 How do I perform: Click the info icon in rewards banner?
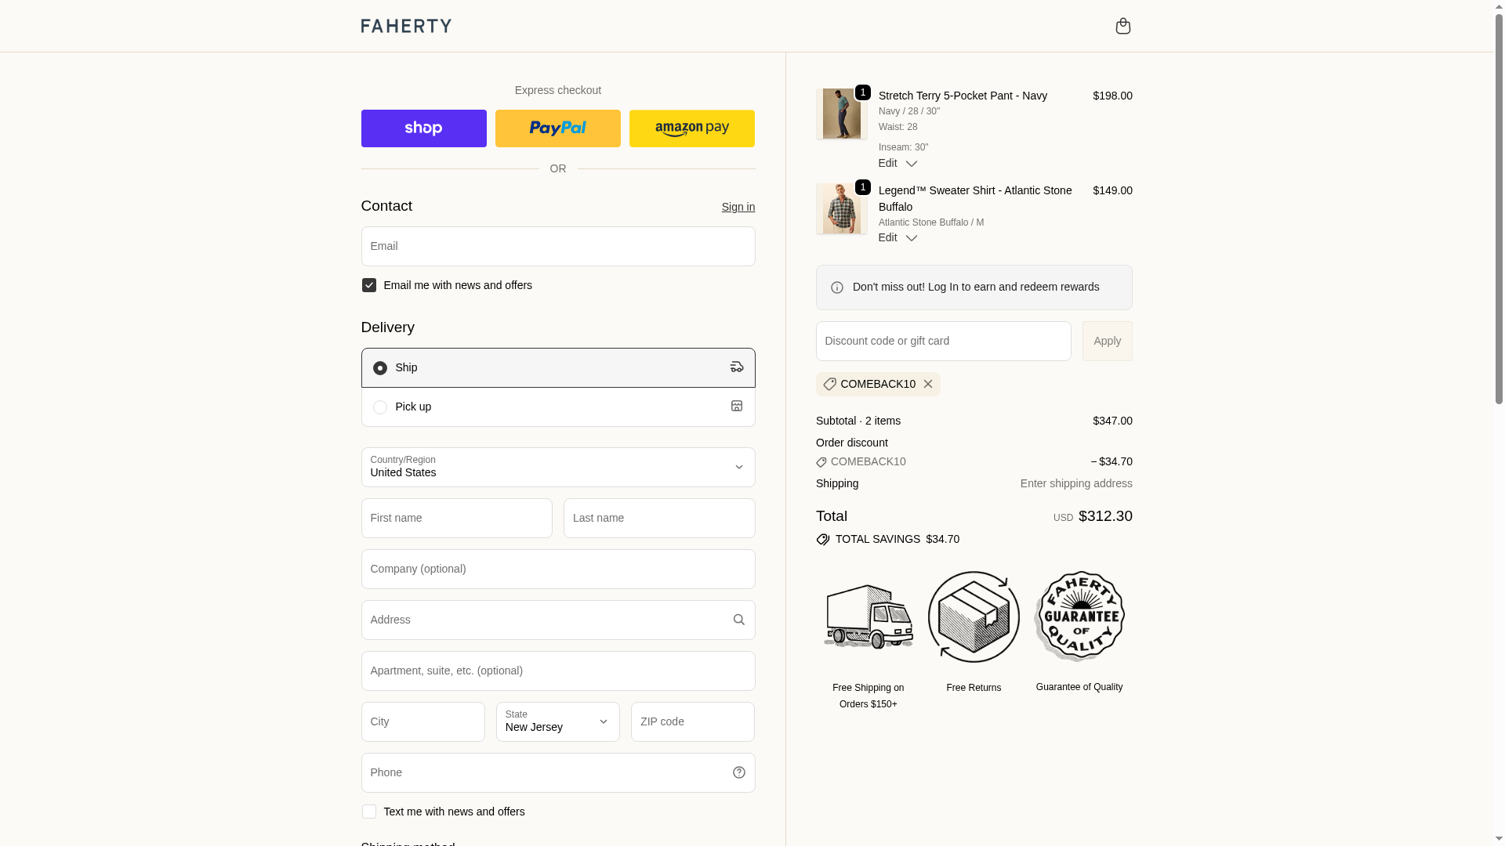[x=837, y=287]
